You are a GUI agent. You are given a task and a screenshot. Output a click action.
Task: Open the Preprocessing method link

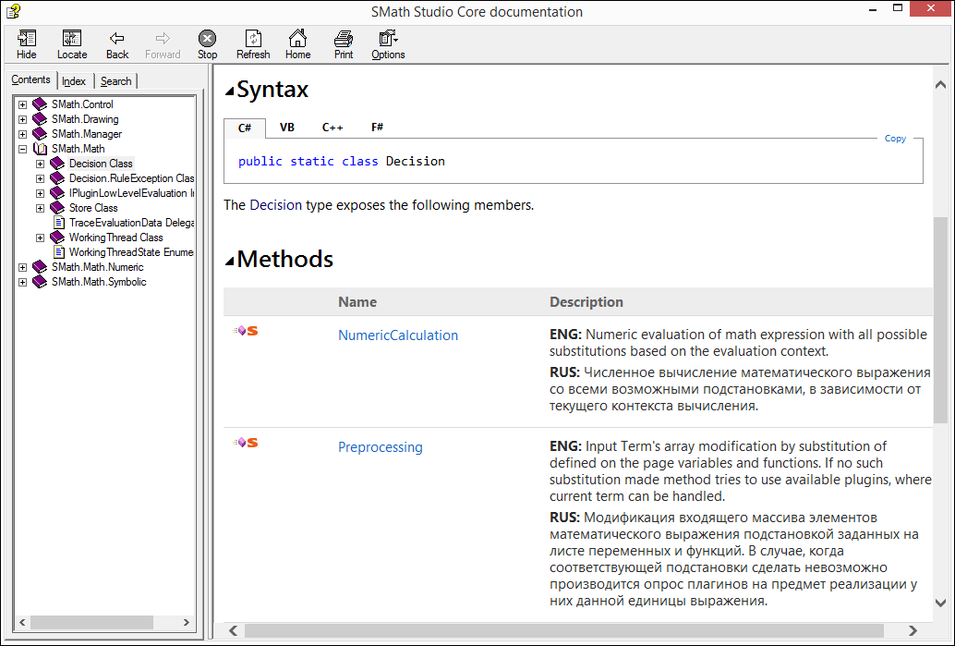tap(381, 447)
